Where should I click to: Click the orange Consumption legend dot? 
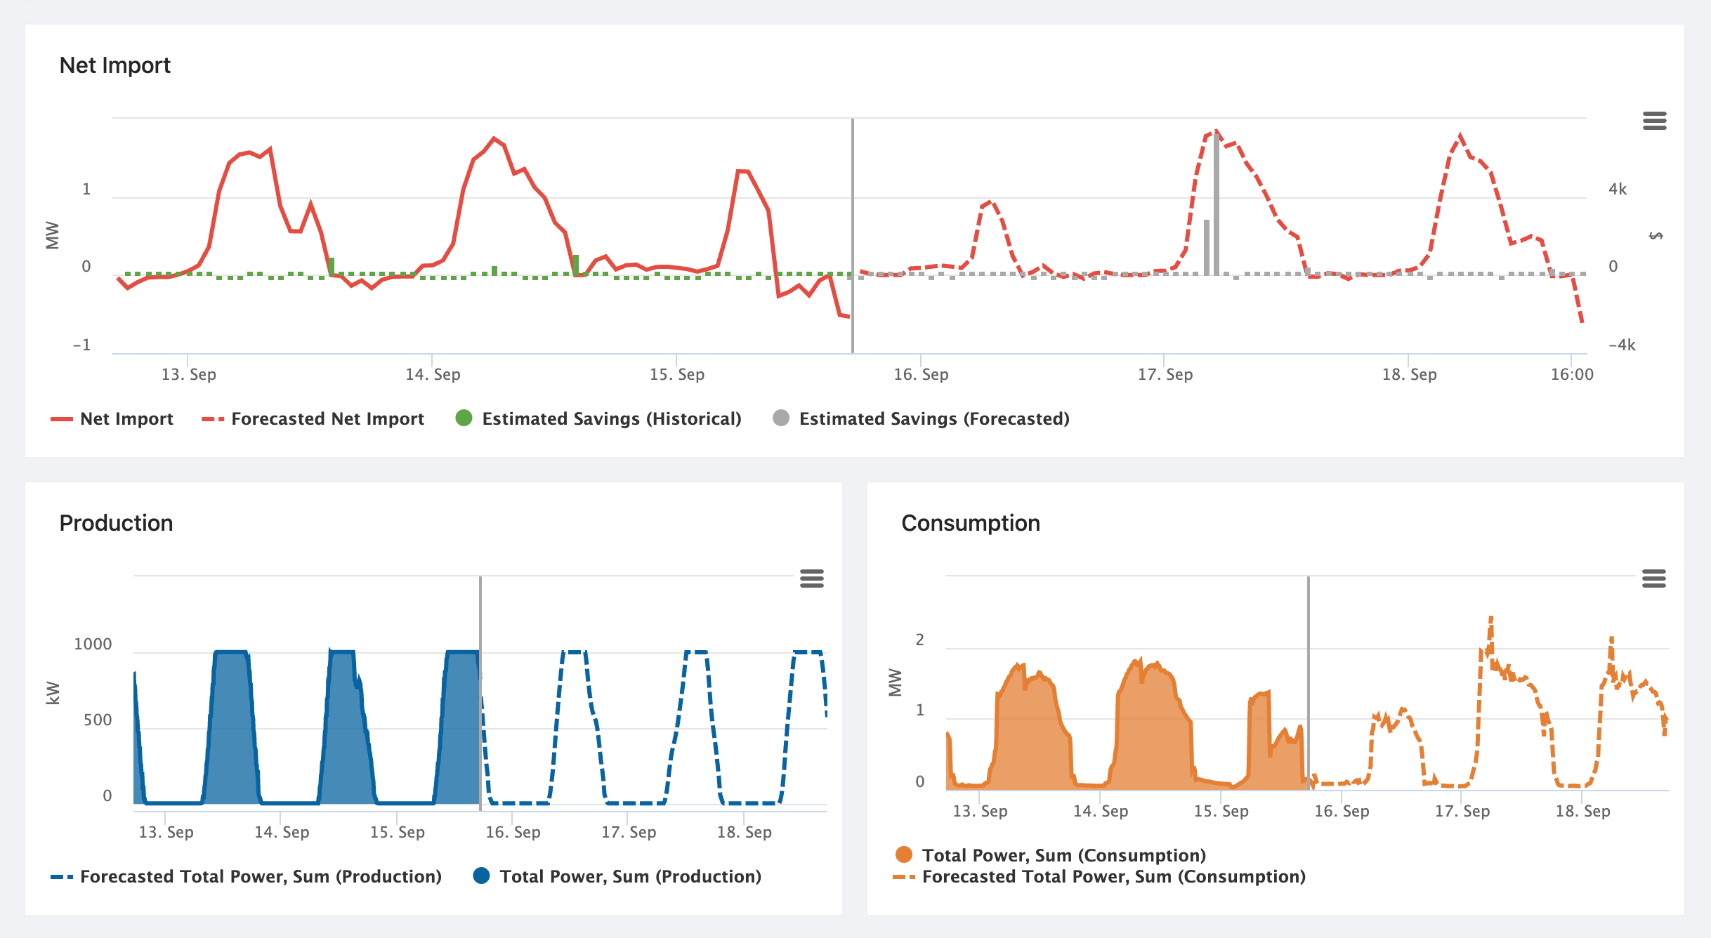pyautogui.click(x=904, y=854)
